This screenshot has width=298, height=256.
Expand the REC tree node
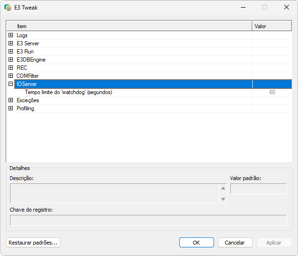[10, 68]
